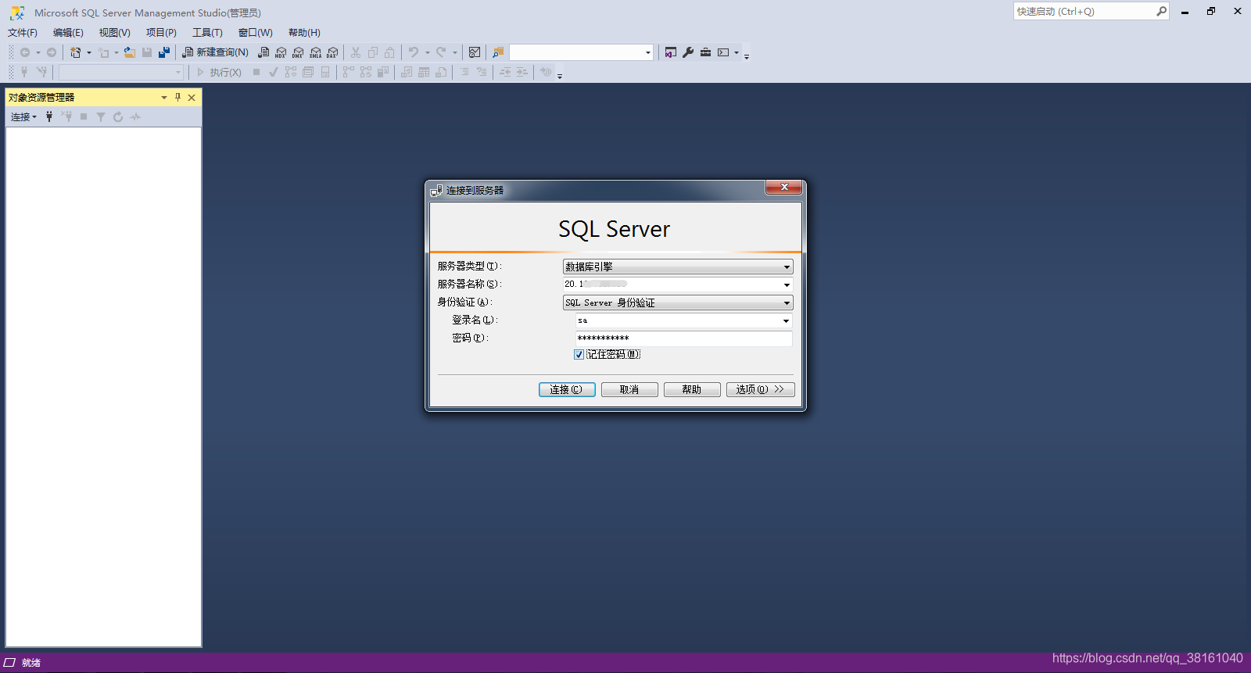Click 选项(O) >> button
Viewport: 1251px width, 673px height.
tap(760, 389)
